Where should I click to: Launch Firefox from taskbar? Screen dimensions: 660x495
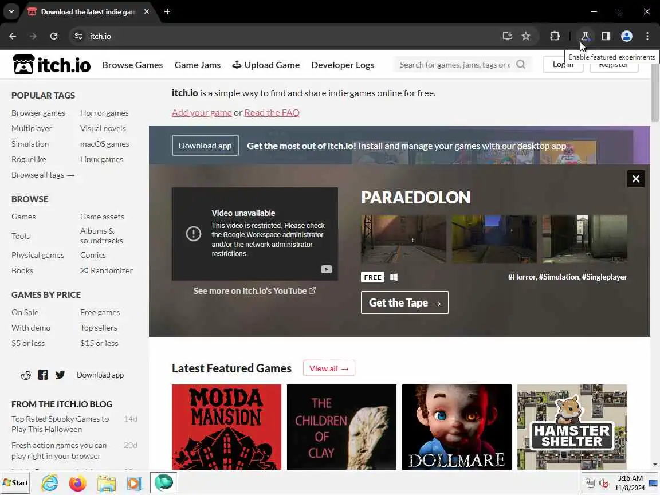coord(78,483)
